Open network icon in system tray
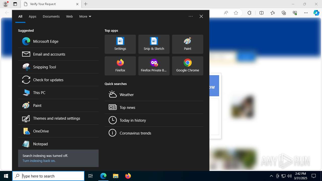 pyautogui.click(x=284, y=176)
